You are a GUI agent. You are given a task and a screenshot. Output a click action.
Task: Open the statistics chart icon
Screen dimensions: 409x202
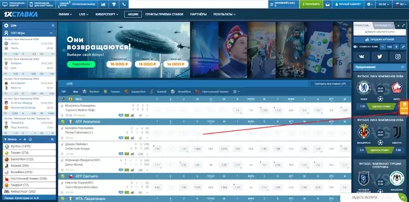pos(104,4)
